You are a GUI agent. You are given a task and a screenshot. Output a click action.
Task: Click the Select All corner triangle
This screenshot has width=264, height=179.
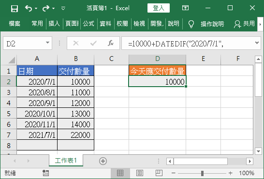[12, 60]
